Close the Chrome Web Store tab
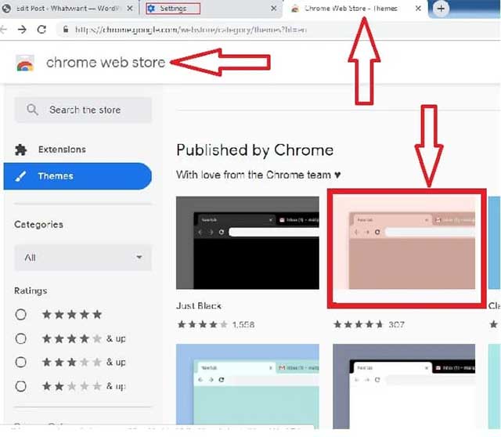The height and width of the screenshot is (437, 501). coord(418,9)
